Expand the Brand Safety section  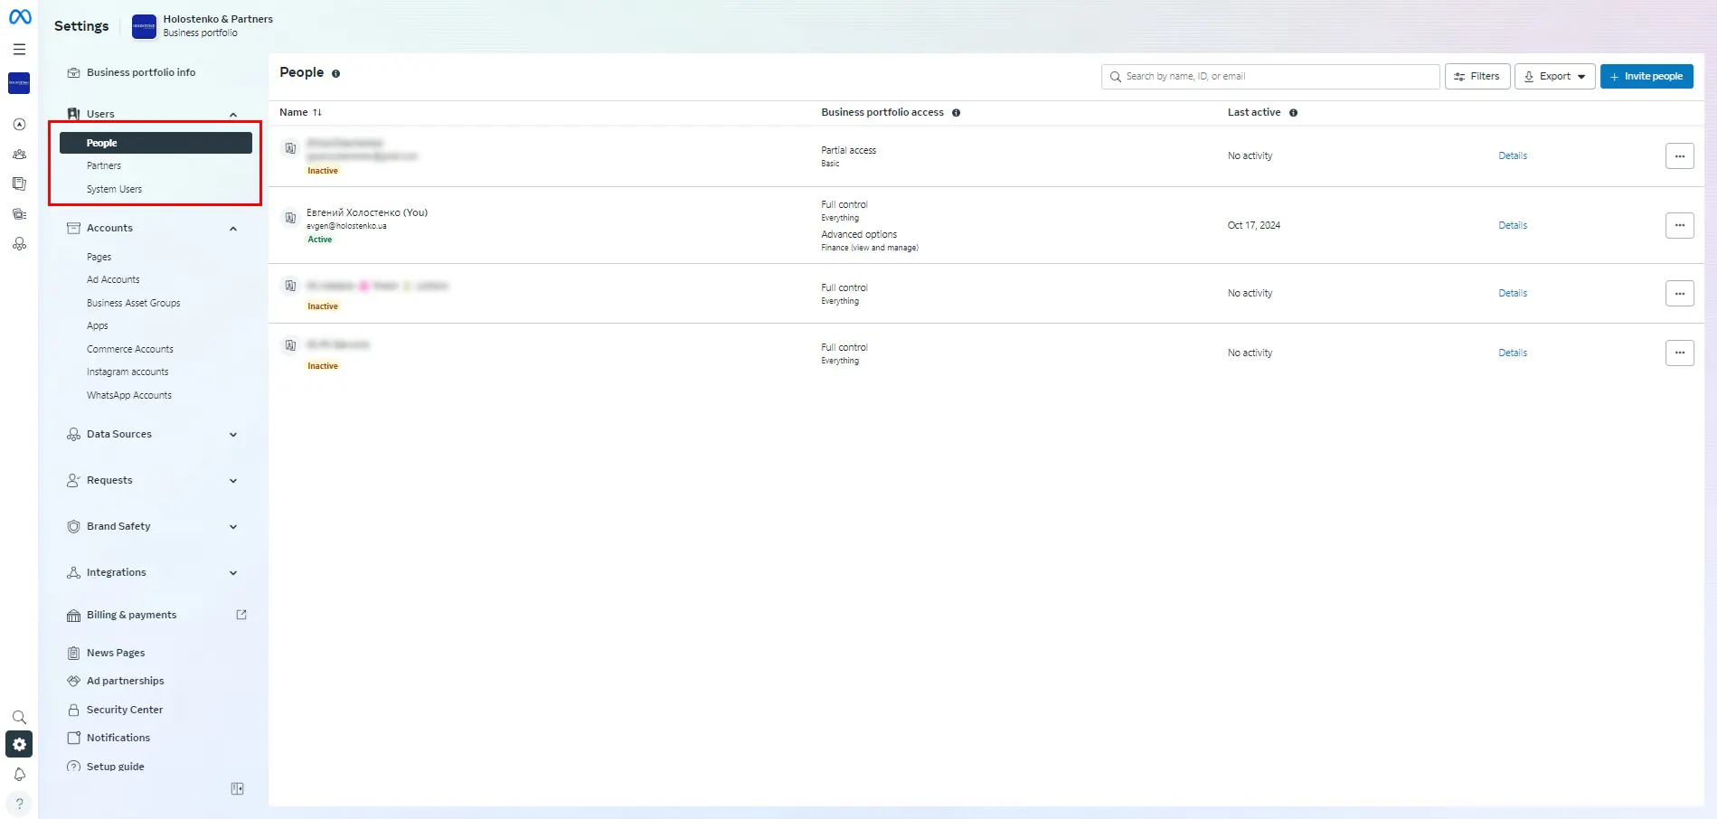tap(154, 527)
